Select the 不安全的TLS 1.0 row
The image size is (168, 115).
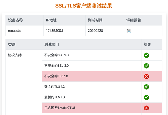coord(102,76)
